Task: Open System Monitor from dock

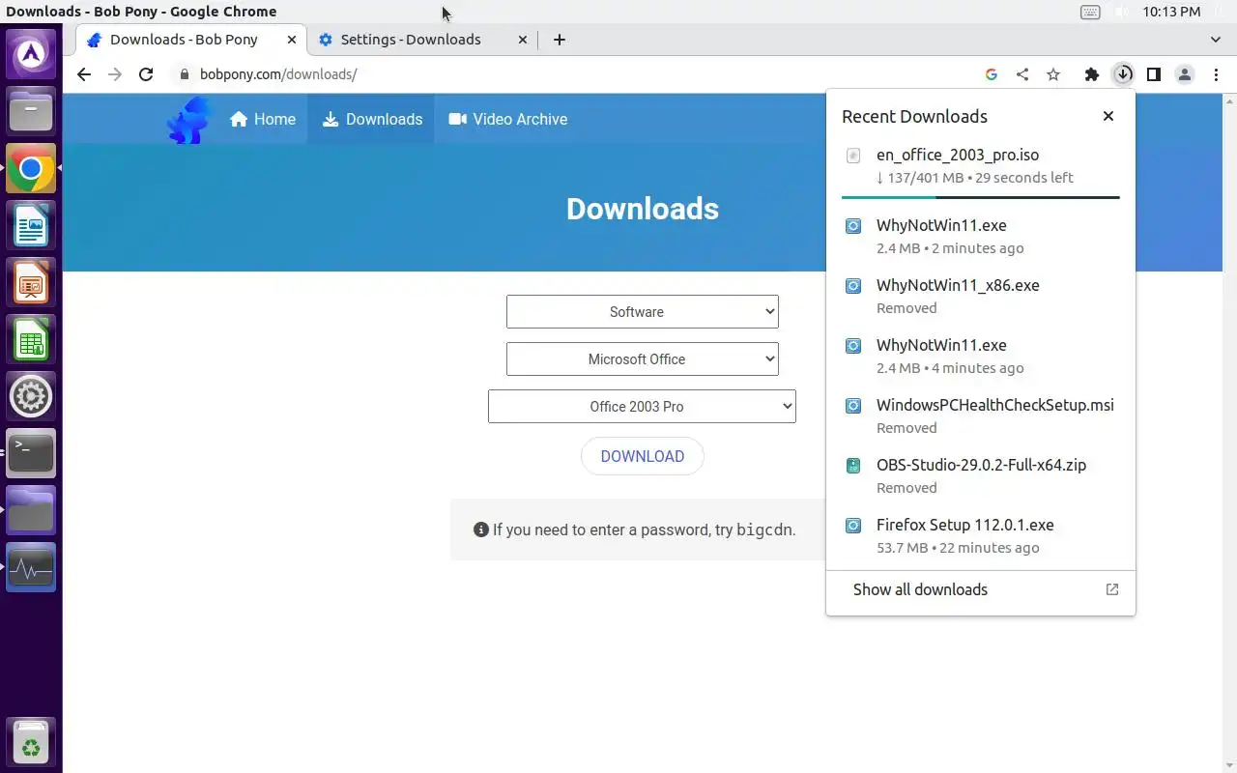Action: (x=31, y=567)
